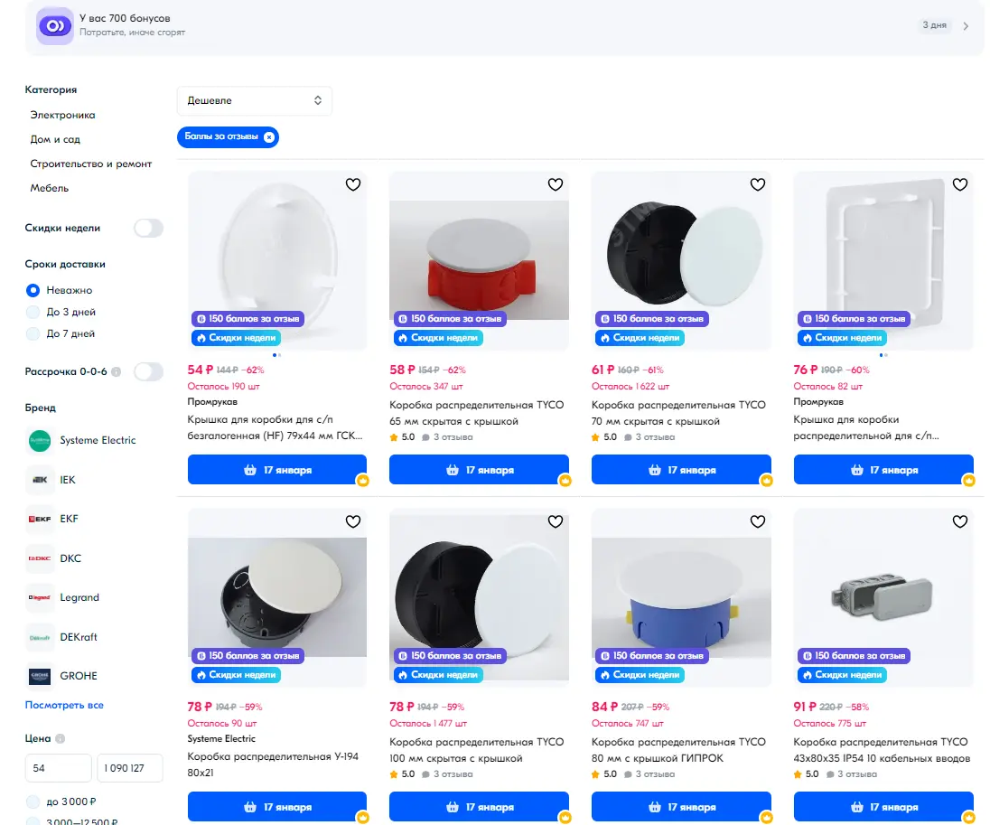Click the 3 дня label in bonuses banner
Screen dimensions: 990x825
point(934,25)
